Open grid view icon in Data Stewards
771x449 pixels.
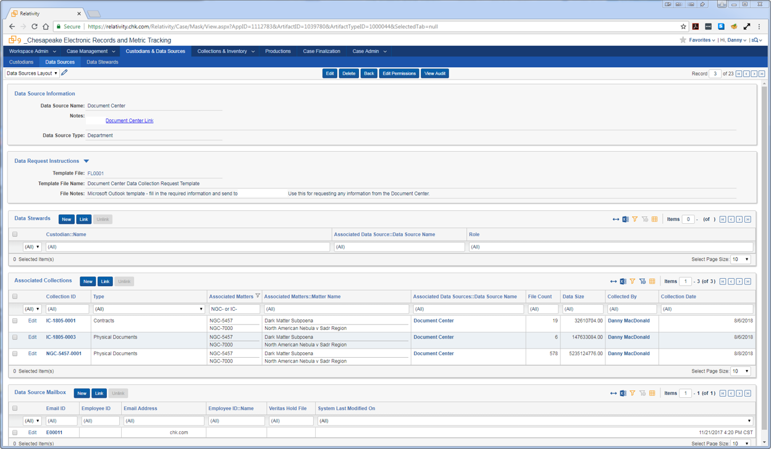coord(655,219)
